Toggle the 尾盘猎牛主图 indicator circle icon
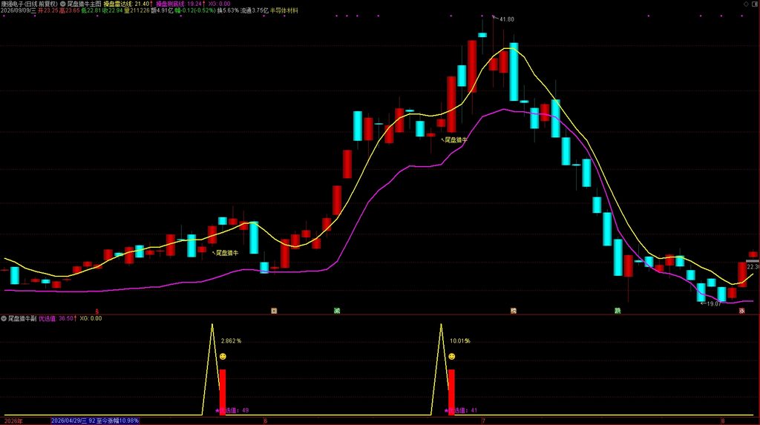760x425 pixels. click(x=62, y=4)
